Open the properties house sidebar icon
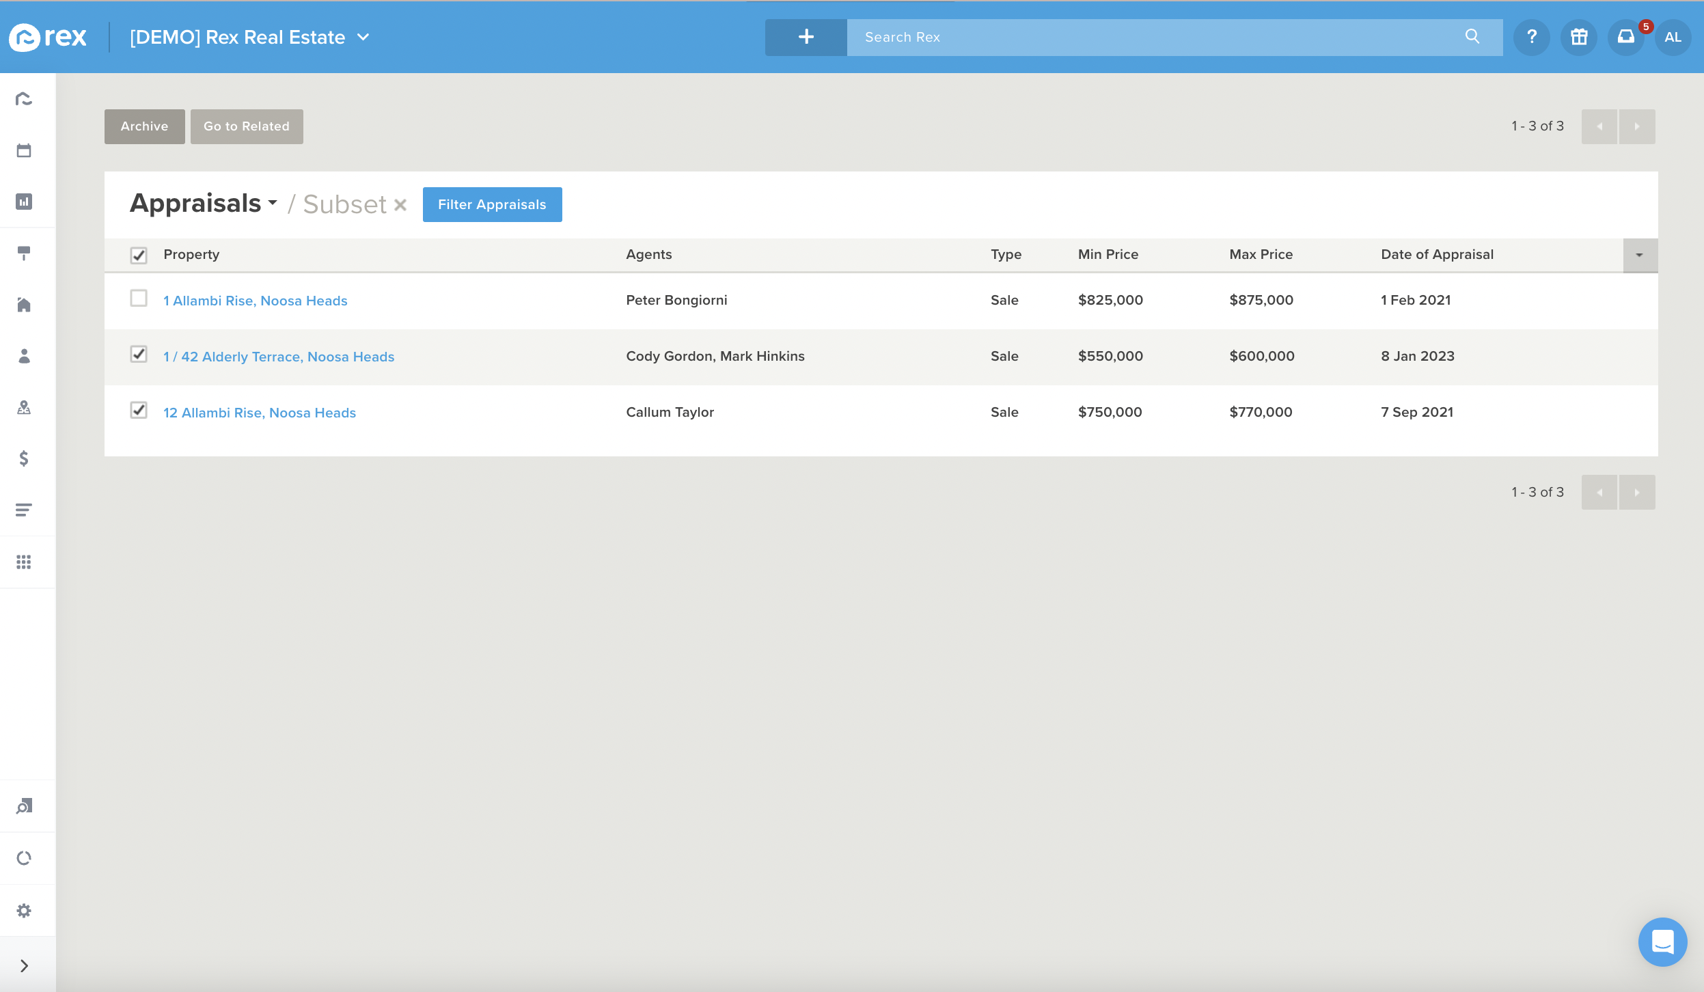Screen dimensions: 1704x992 tap(24, 304)
